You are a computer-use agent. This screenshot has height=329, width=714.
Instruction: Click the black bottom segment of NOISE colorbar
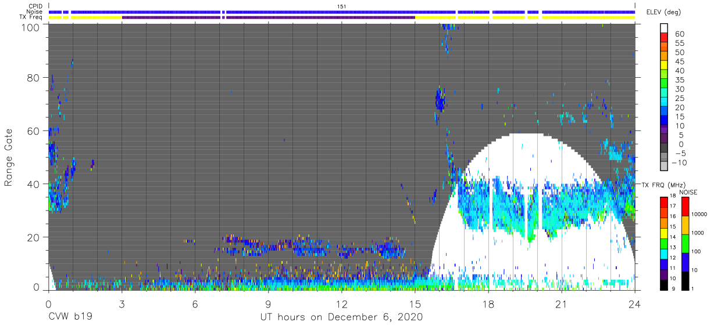[x=685, y=281]
